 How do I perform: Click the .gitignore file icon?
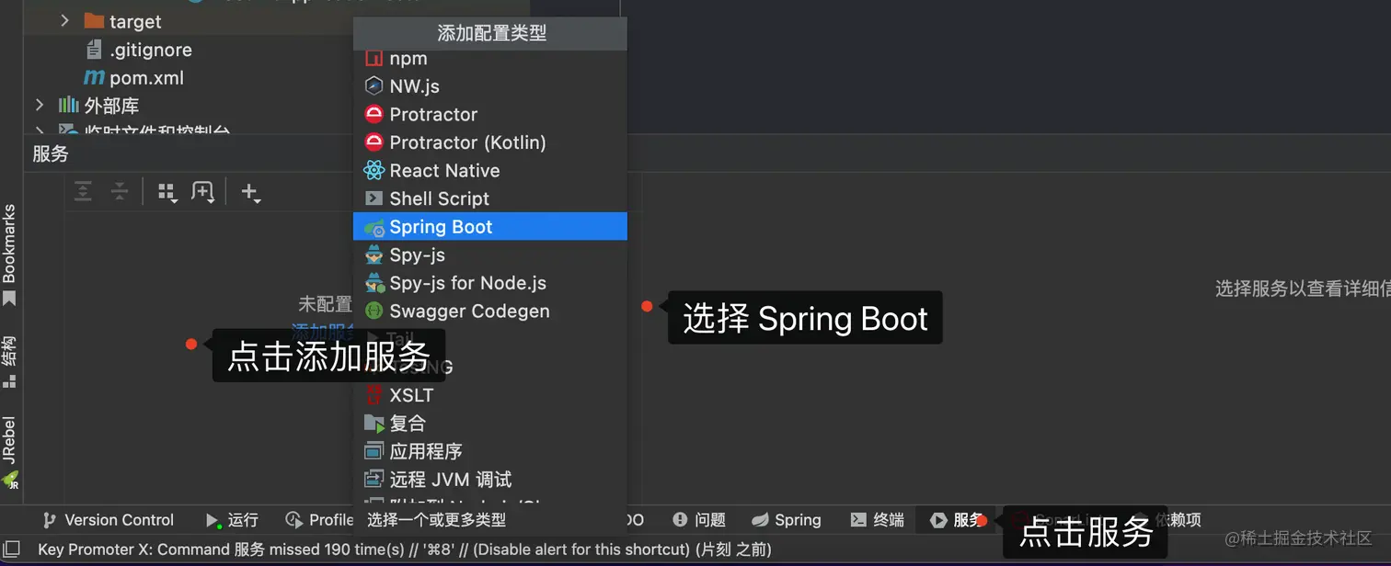click(94, 49)
